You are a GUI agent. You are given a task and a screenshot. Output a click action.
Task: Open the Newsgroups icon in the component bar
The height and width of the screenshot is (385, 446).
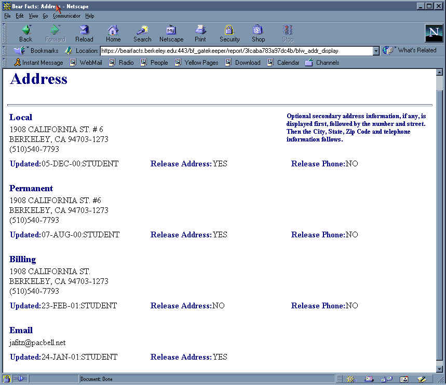pos(386,379)
